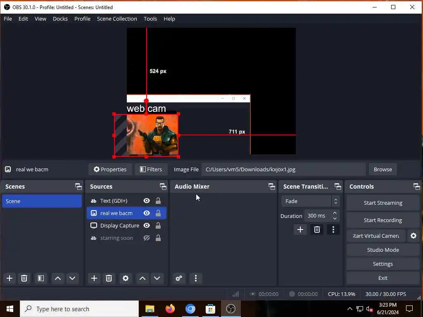Open Windows Start menu

[x=10, y=309]
